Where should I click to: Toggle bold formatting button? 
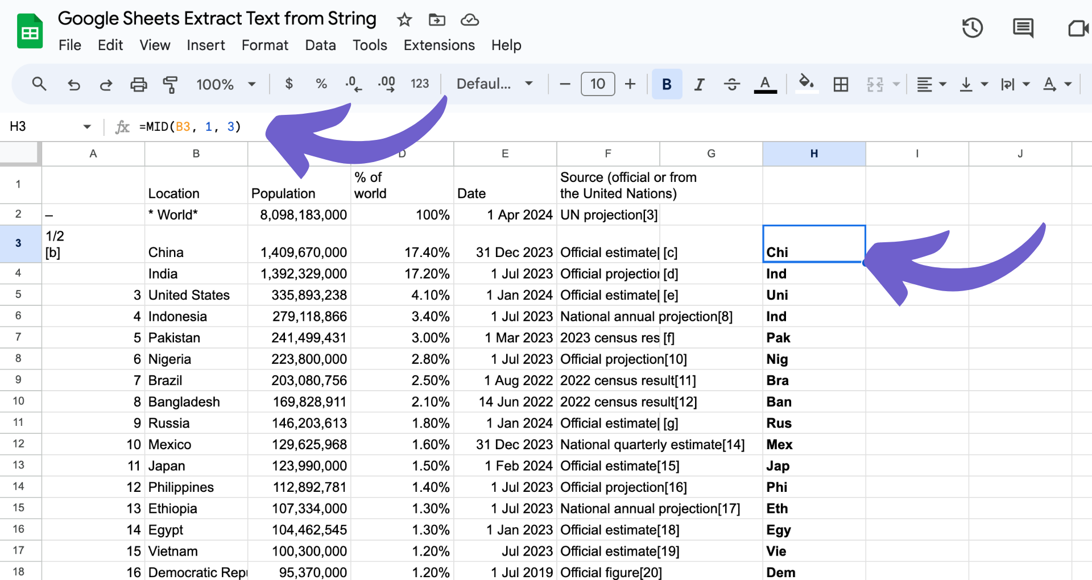click(x=667, y=84)
